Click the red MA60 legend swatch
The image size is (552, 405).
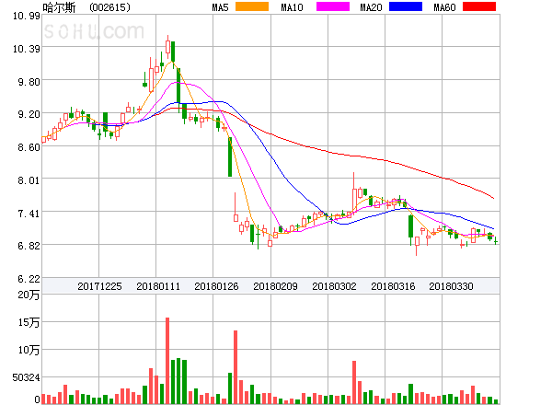[479, 6]
